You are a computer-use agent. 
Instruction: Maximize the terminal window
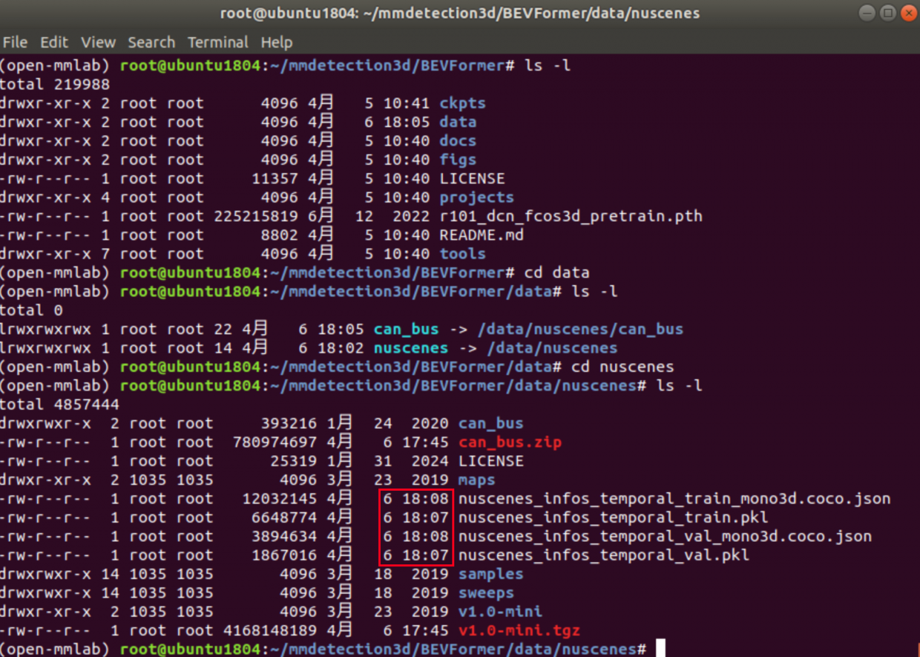coord(888,13)
